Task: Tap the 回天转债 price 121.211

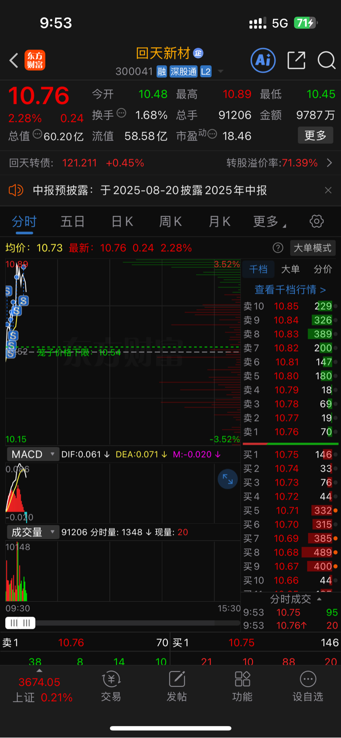Action: [x=79, y=163]
